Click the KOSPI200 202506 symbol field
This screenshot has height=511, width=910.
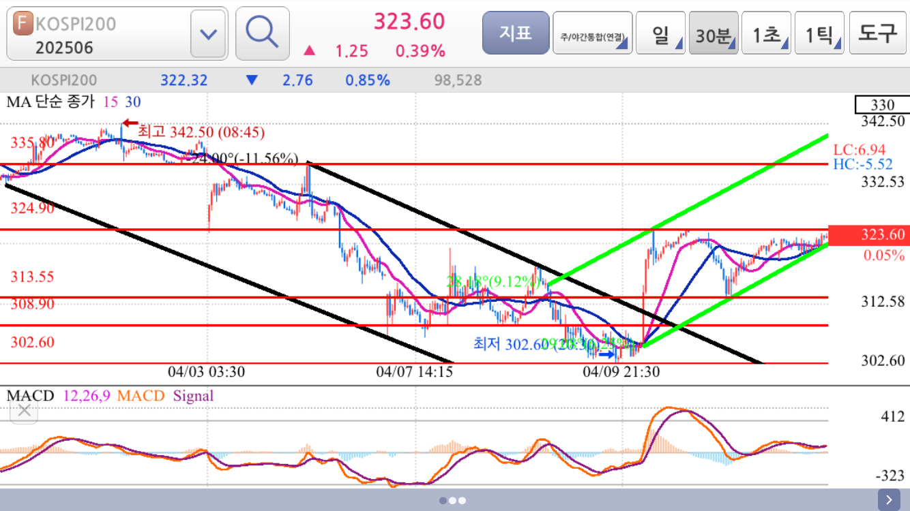click(96, 35)
